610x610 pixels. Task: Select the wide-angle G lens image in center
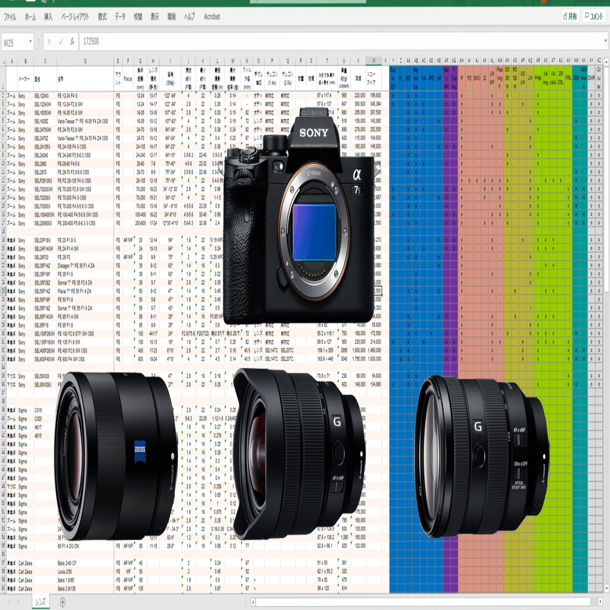(299, 453)
